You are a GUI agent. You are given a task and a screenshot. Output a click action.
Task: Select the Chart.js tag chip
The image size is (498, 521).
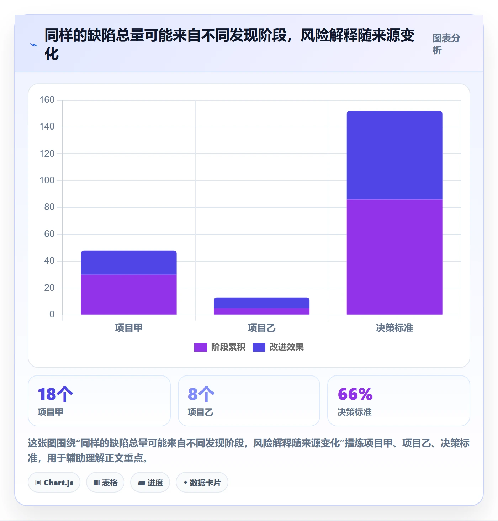[54, 483]
